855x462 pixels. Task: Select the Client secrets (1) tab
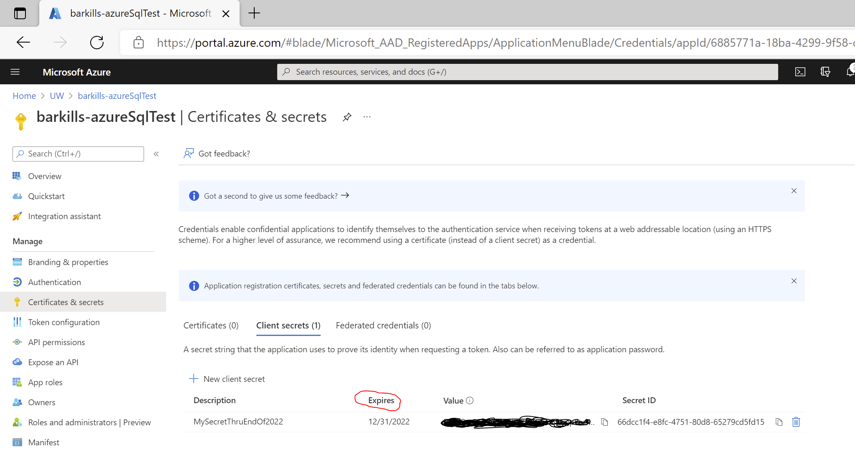[x=288, y=326]
